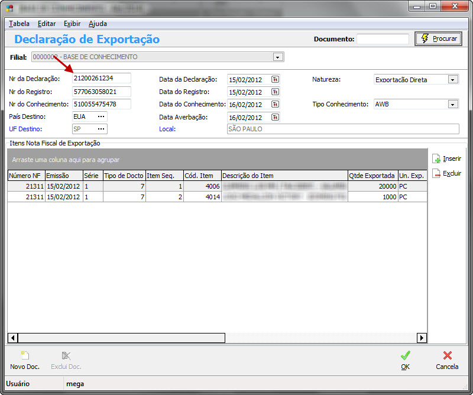Viewport: 473px width, 395px height.
Task: Open calendar for Data Averbação
Action: point(275,117)
